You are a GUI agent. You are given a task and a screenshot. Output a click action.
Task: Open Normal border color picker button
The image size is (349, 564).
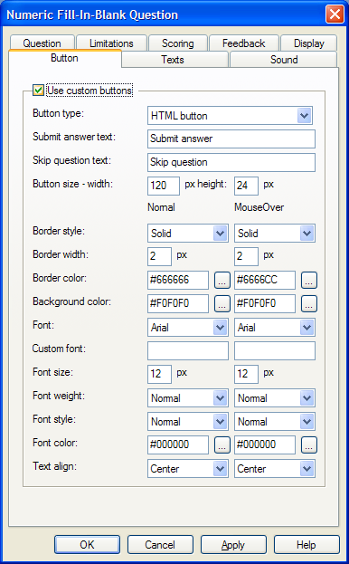[x=222, y=281]
